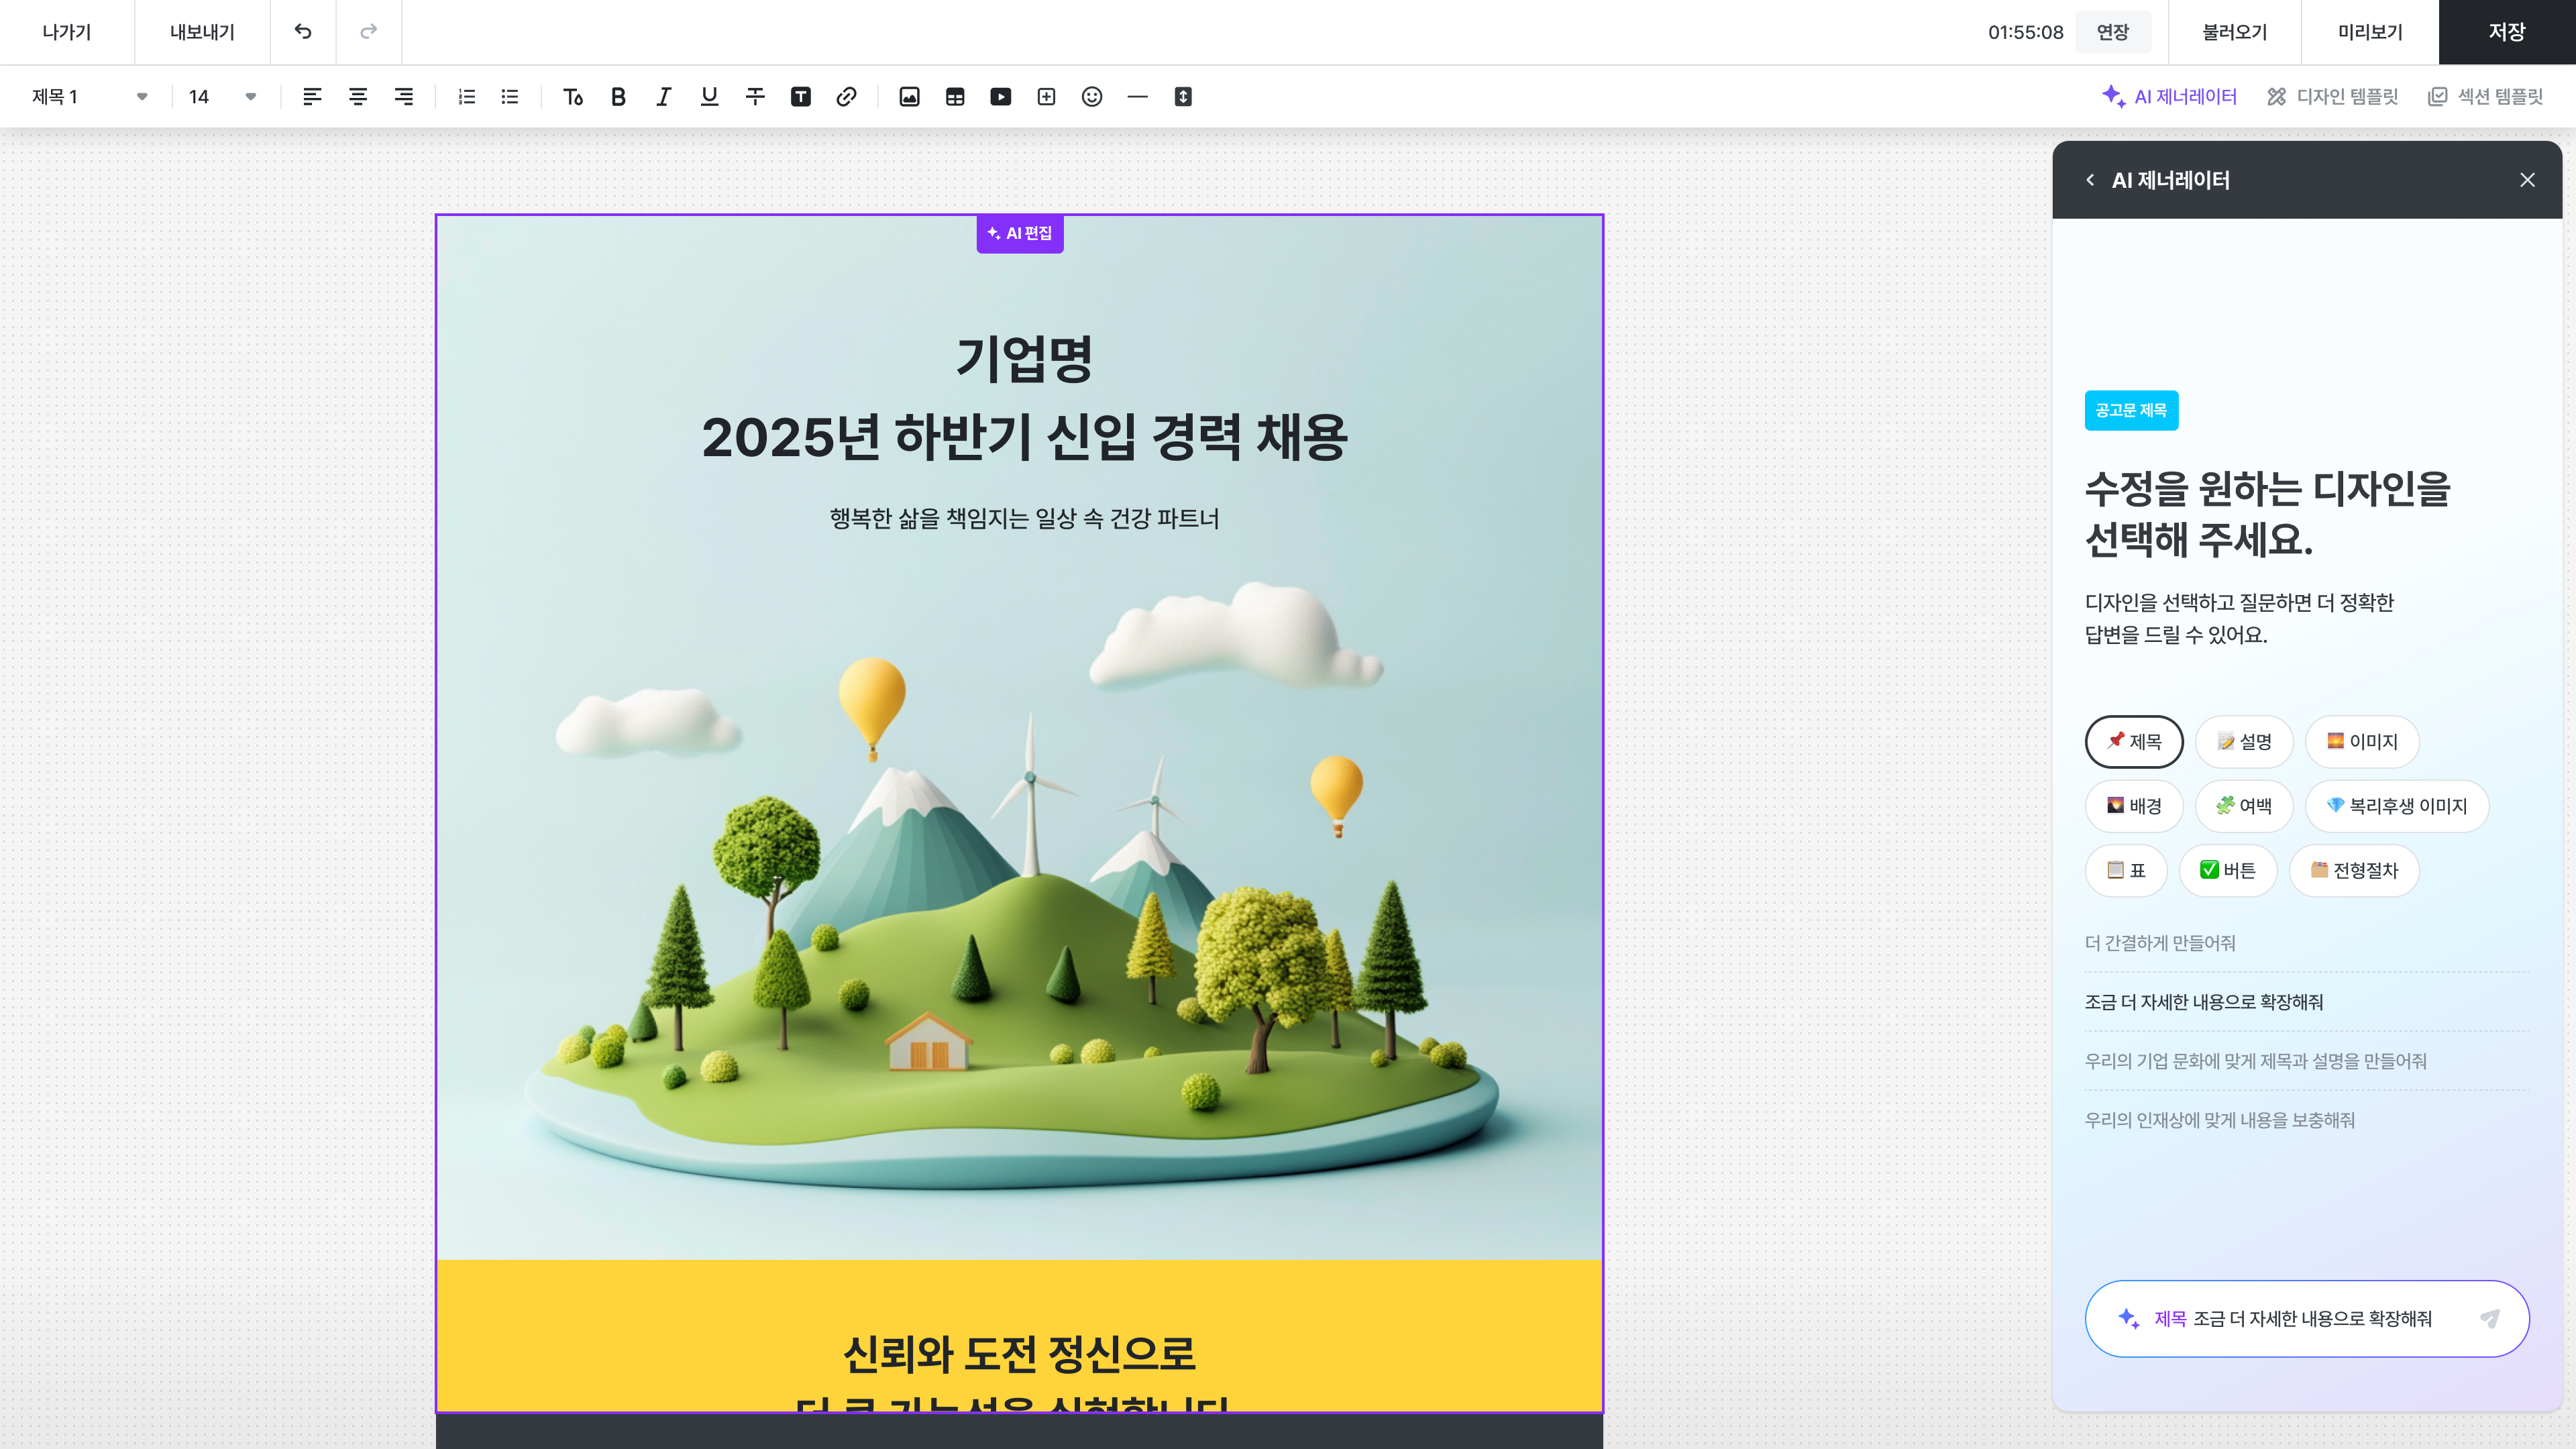Screen dimensions: 2576x1449
Task: Undo the last action
Action: click(x=303, y=31)
